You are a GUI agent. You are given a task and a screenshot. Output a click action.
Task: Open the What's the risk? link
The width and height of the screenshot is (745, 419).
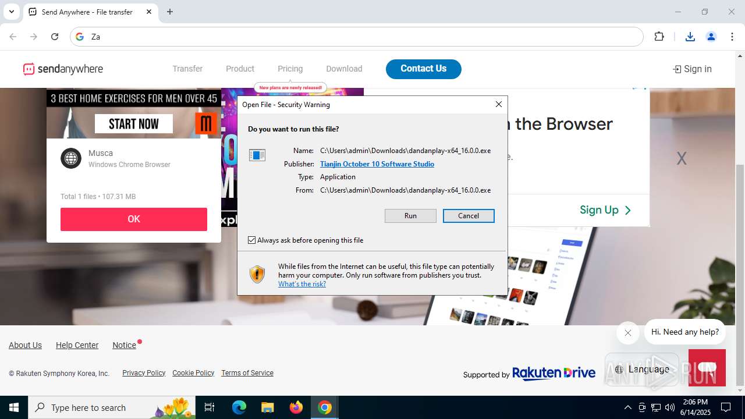(302, 284)
